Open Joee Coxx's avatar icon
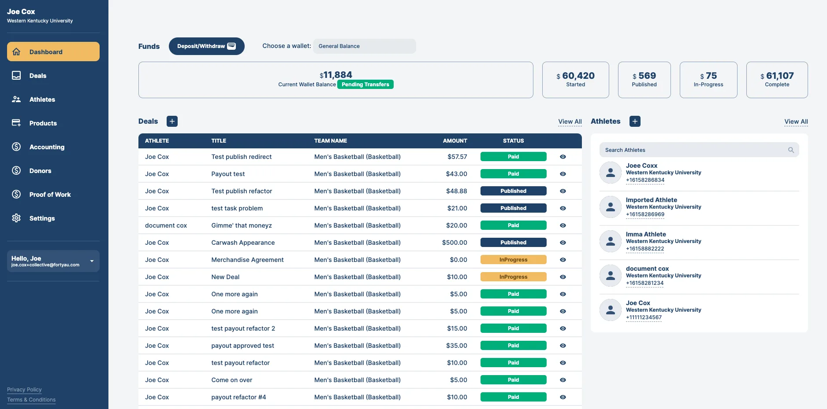 [611, 173]
